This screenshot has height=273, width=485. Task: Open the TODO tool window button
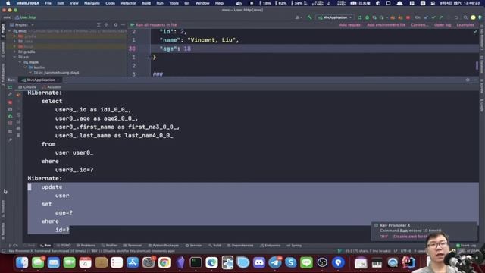(x=64, y=246)
